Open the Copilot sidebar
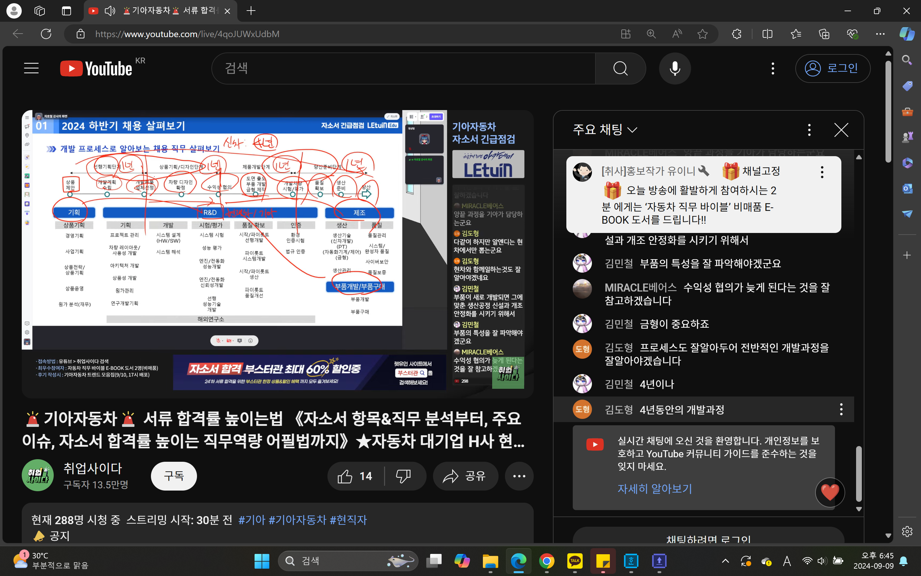This screenshot has height=576, width=921. pyautogui.click(x=907, y=34)
